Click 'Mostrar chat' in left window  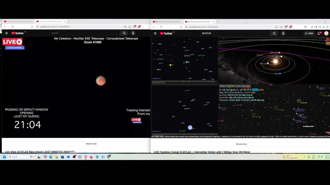(91, 144)
